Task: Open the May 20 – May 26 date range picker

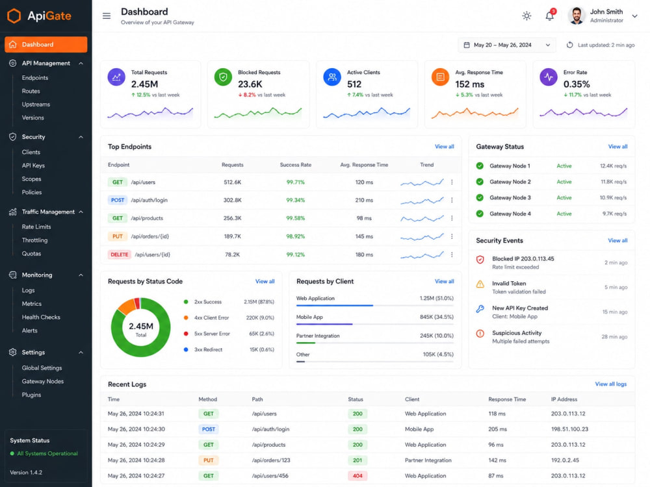Action: pos(506,45)
